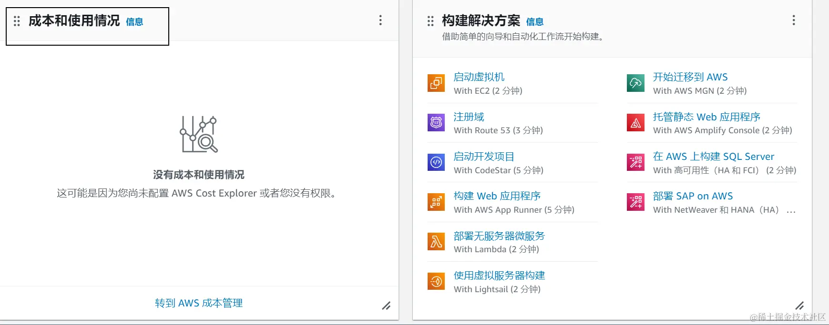The width and height of the screenshot is (829, 325).
Task: Click the 构建解决方案 widget title
Action: click(481, 20)
